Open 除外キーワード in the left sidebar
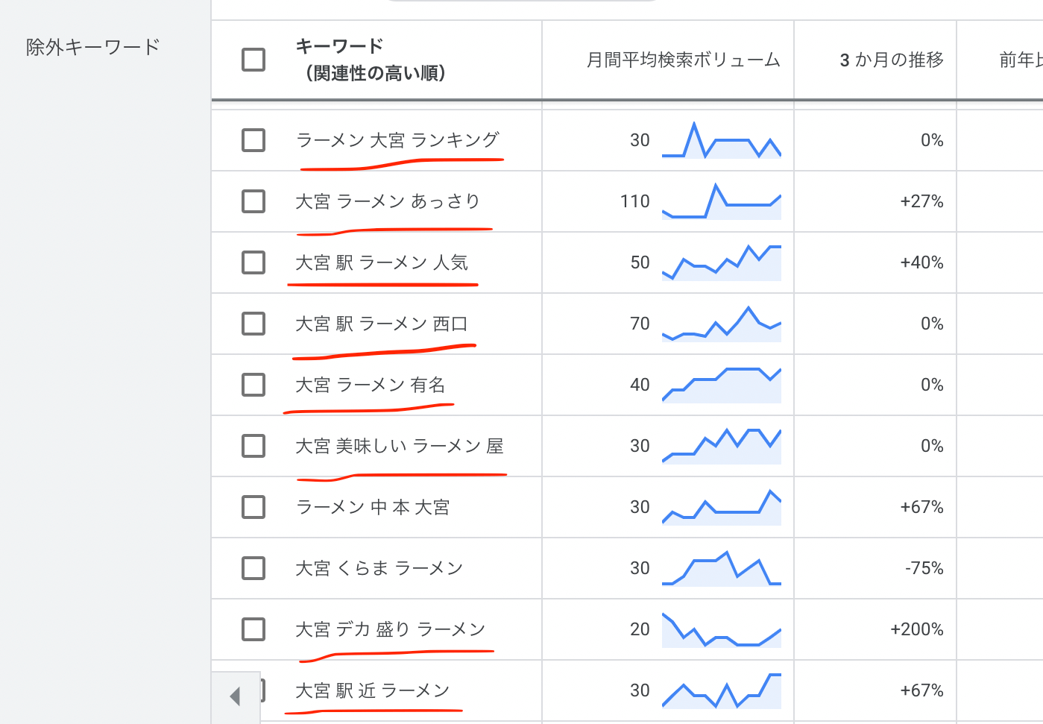The height and width of the screenshot is (724, 1043). [x=92, y=47]
